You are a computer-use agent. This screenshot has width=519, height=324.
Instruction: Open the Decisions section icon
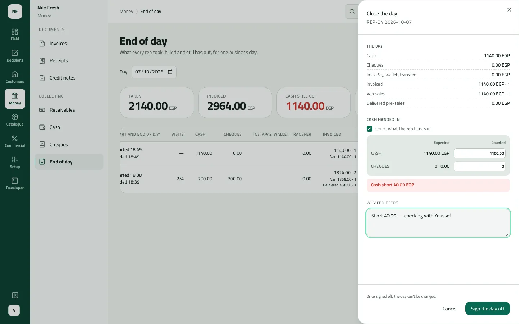(15, 56)
